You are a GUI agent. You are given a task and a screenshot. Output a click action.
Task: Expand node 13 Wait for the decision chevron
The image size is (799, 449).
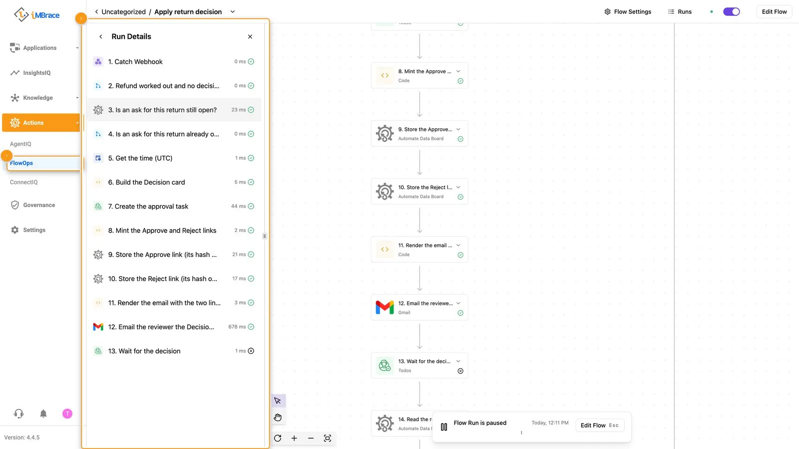click(458, 361)
